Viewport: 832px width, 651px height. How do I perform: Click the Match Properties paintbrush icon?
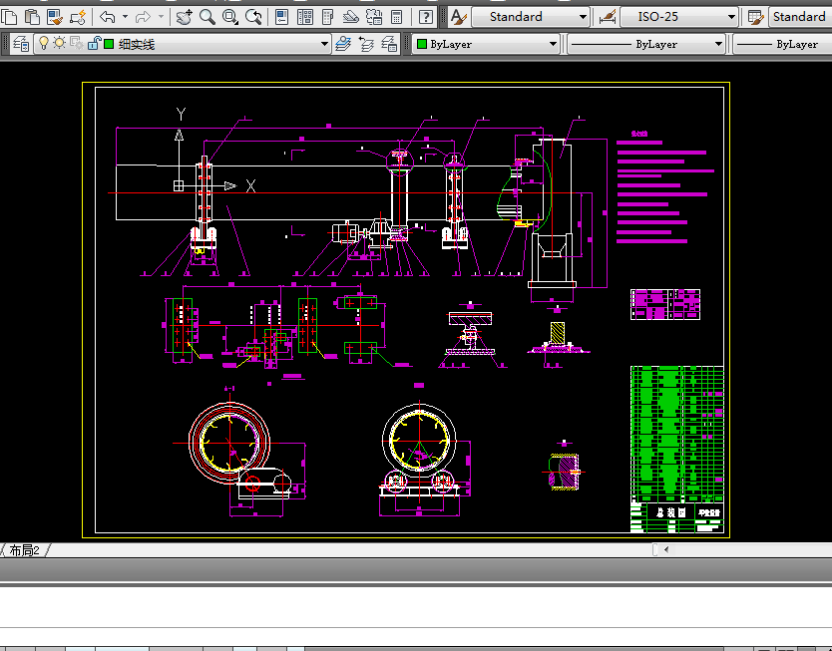(x=54, y=17)
